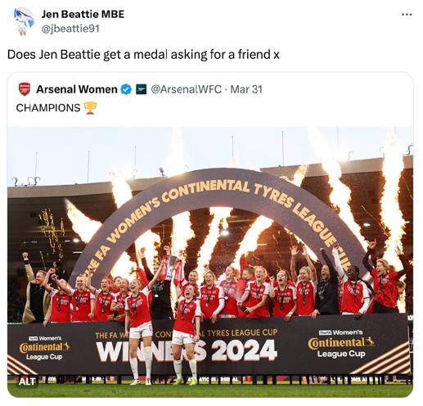The image size is (423, 406).
Task: Open the Arsenal Women account name
Action: [77, 89]
